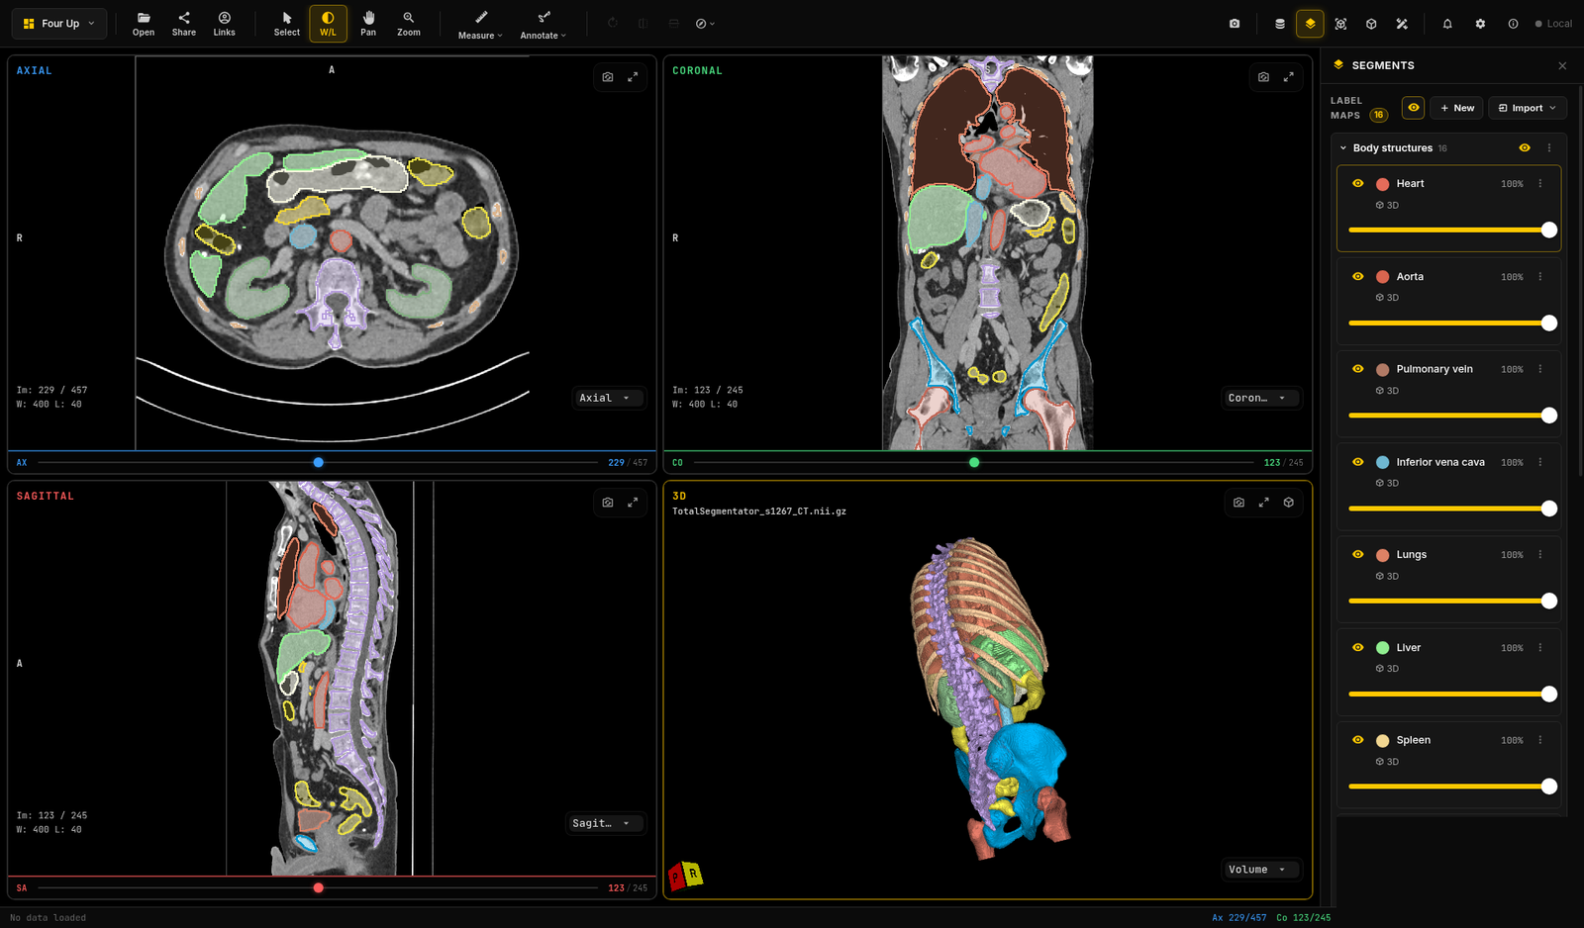Screen dimensions: 1584x928
Task: Open options menu for Spleen segment
Action: point(1540,740)
